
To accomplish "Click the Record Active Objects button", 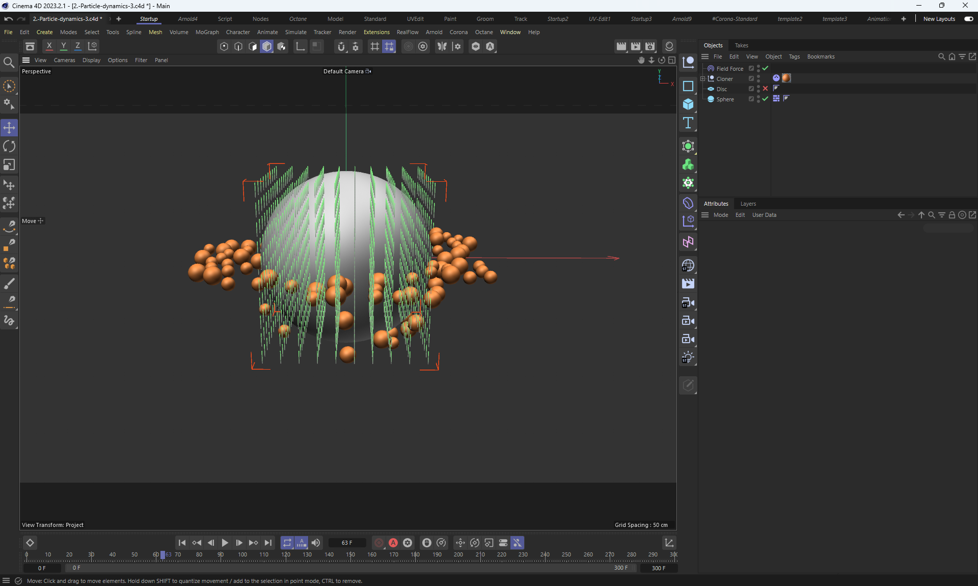I will coord(379,543).
